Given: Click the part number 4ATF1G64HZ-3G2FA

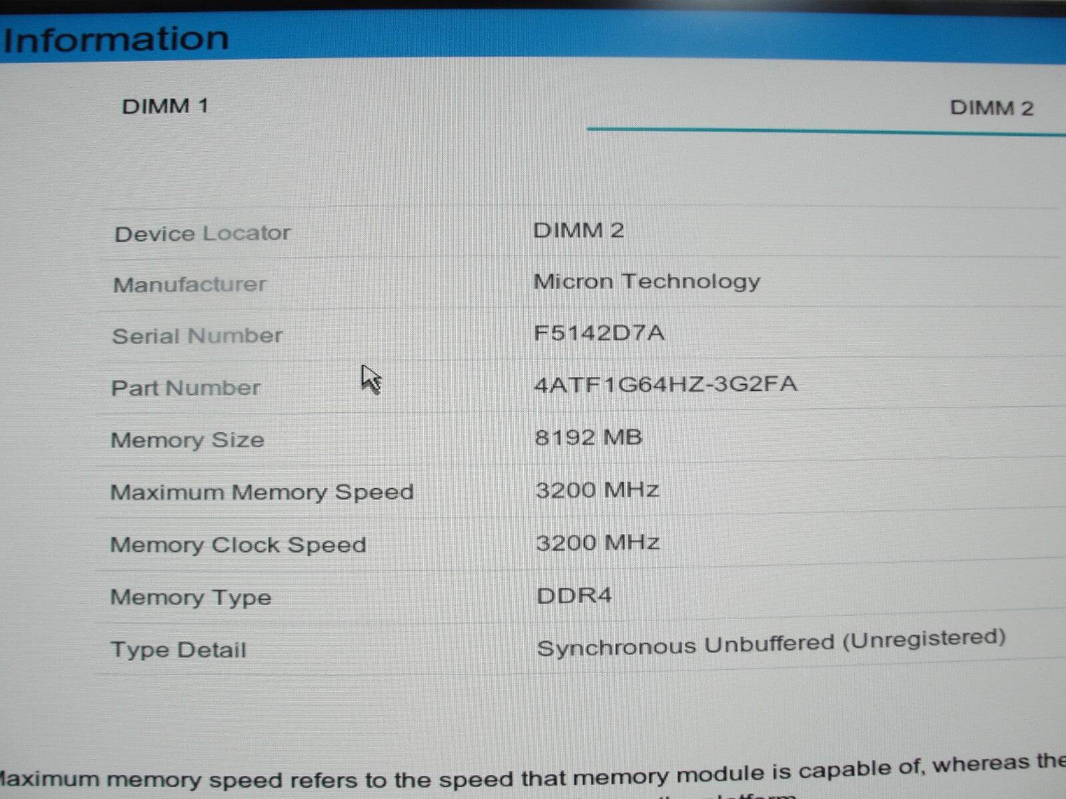Looking at the screenshot, I should coord(665,384).
